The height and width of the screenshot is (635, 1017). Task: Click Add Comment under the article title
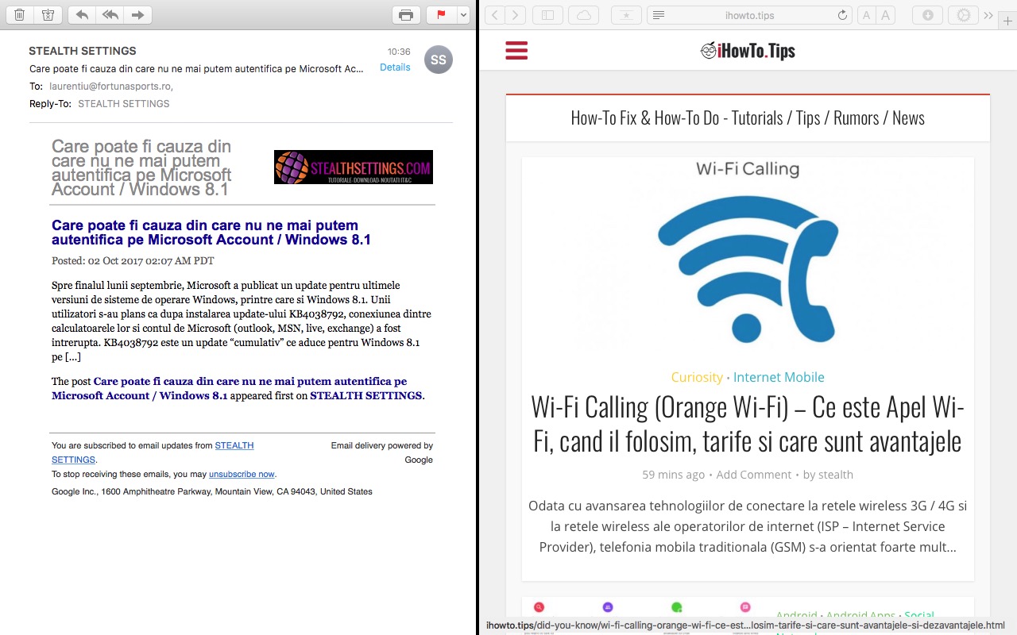coord(754,475)
